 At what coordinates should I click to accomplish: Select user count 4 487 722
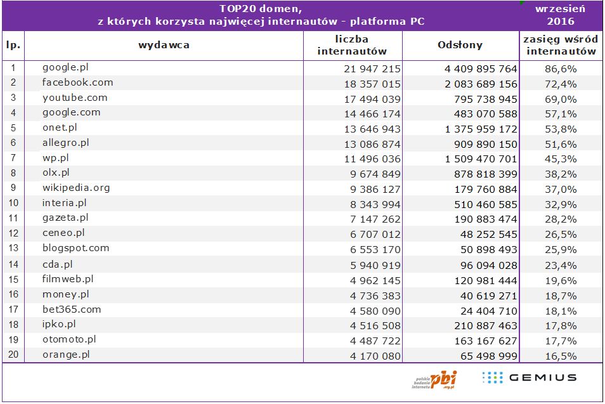click(375, 341)
